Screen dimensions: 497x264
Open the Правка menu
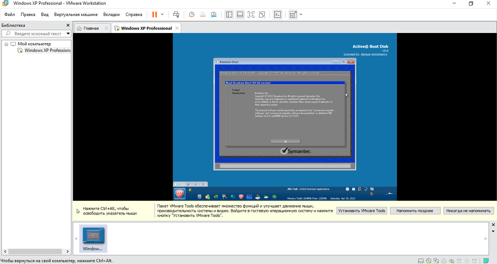[x=28, y=15]
